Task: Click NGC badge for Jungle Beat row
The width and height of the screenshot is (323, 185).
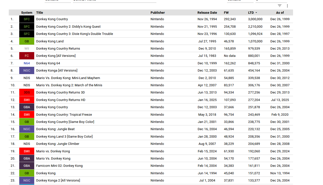Action: (x=27, y=129)
